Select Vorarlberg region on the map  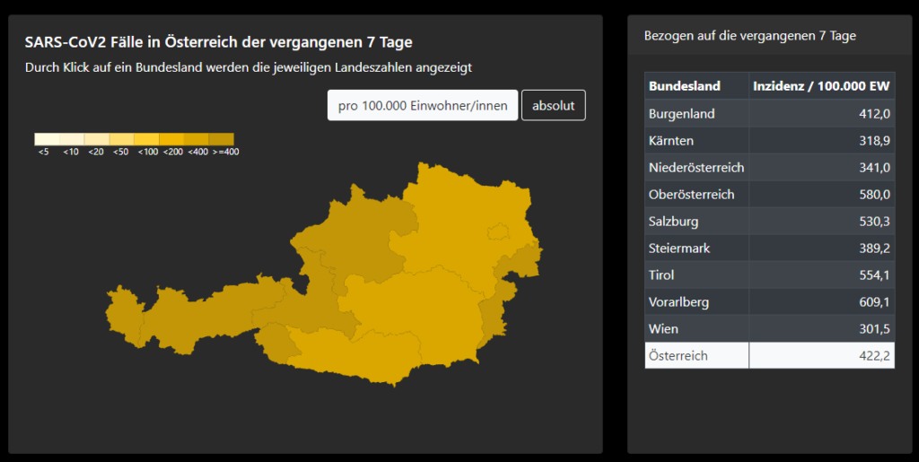click(124, 316)
